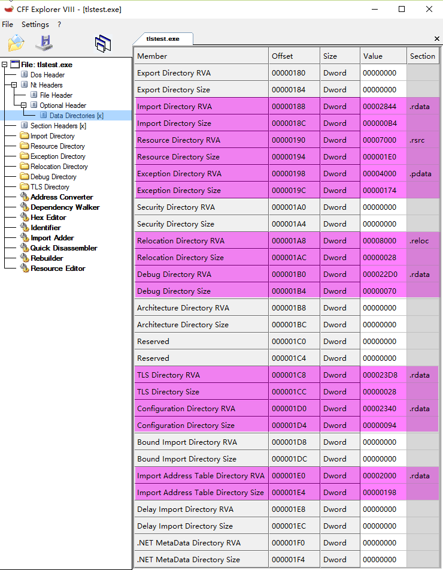The width and height of the screenshot is (443, 570).
Task: Select the TLS Directory RVA value 000023D8
Action: coord(384,375)
